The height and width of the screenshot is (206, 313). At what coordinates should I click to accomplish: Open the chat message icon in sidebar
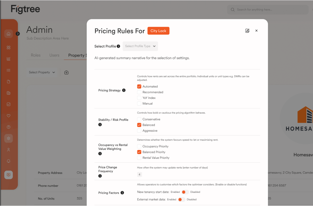9,175
